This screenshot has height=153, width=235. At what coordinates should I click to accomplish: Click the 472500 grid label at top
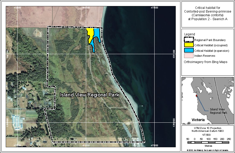click(86, 7)
